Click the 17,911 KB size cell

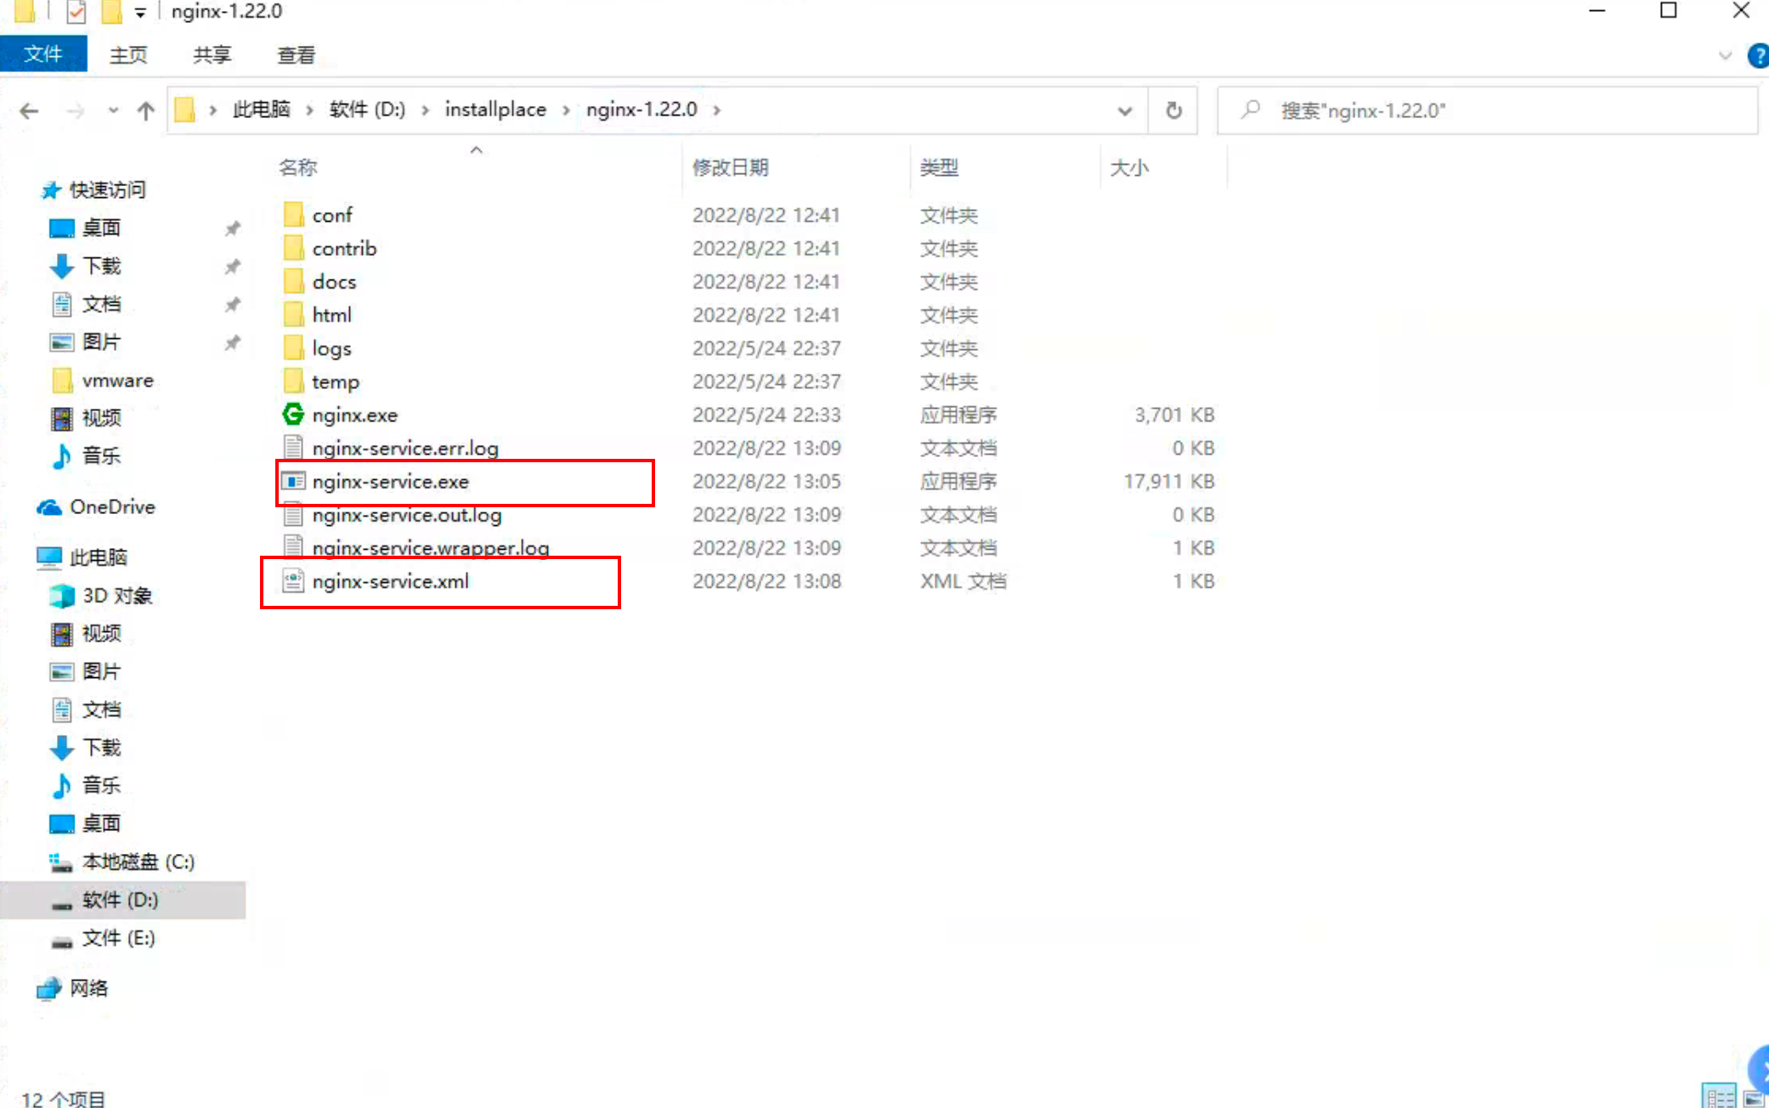pyautogui.click(x=1169, y=481)
